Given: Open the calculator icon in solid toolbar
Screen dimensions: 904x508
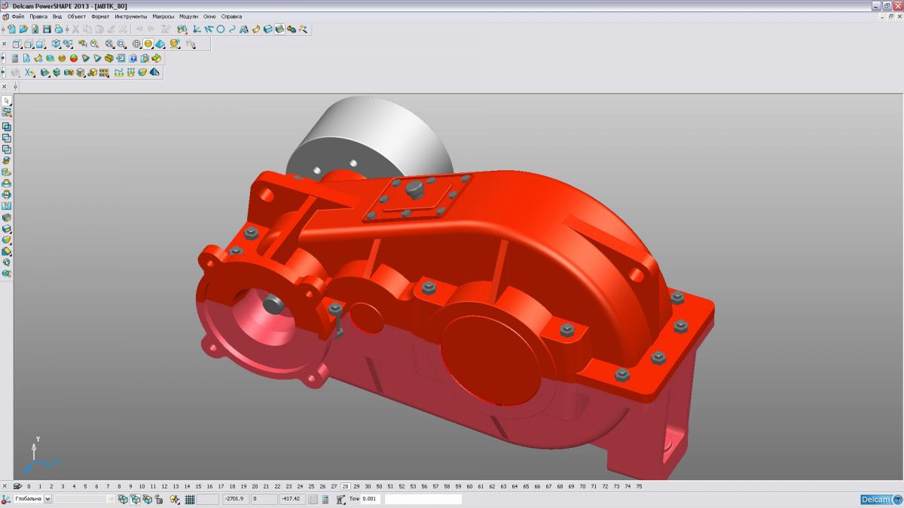Looking at the screenshot, I should [x=15, y=58].
